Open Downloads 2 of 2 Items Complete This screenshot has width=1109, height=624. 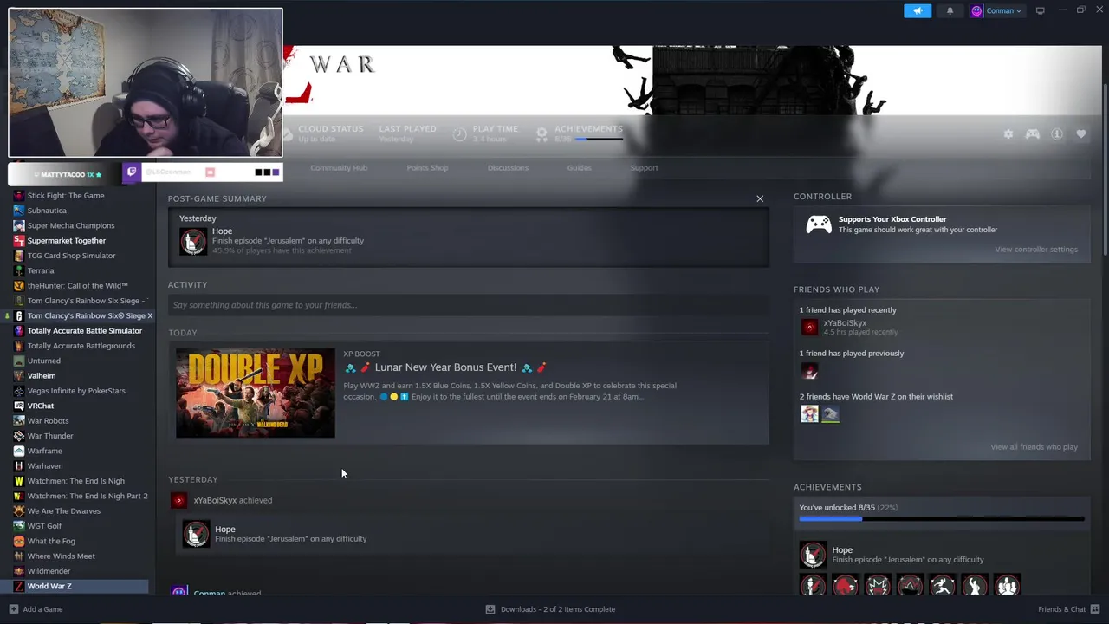550,609
